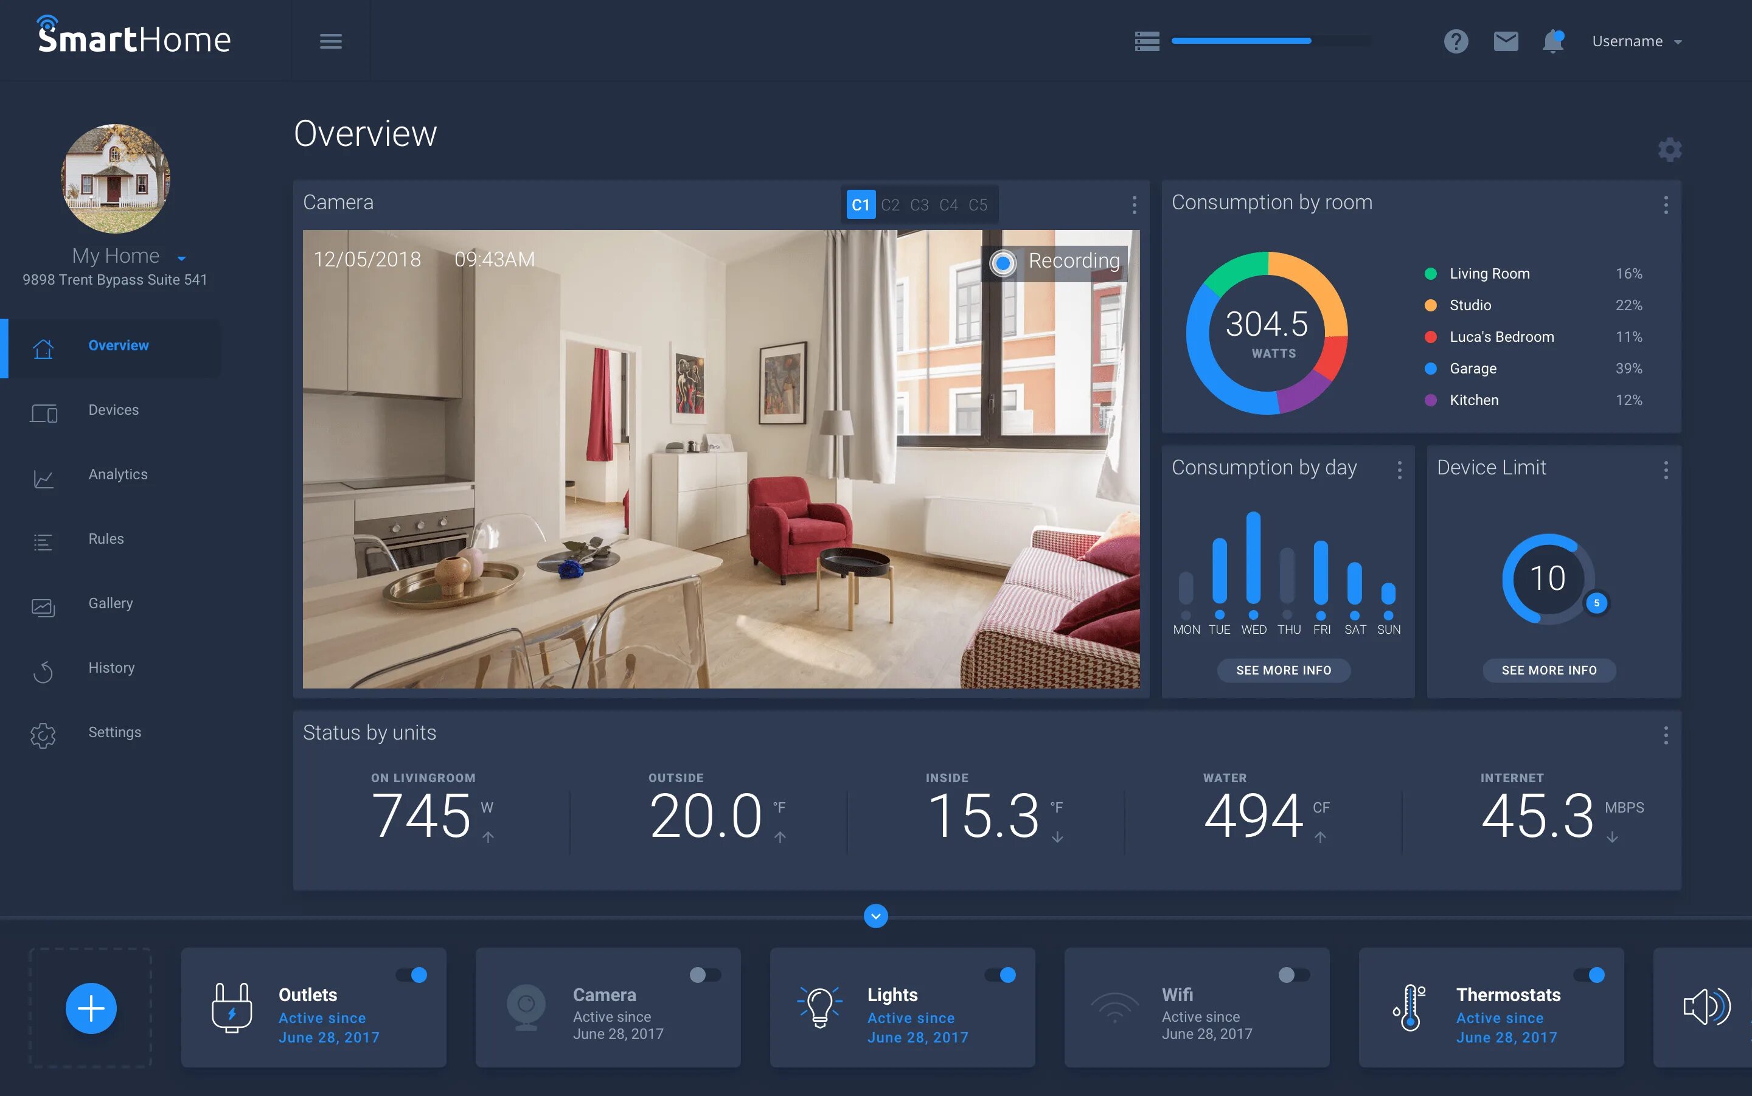1752x1096 pixels.
Task: Click the Devices sidebar icon
Action: coord(44,409)
